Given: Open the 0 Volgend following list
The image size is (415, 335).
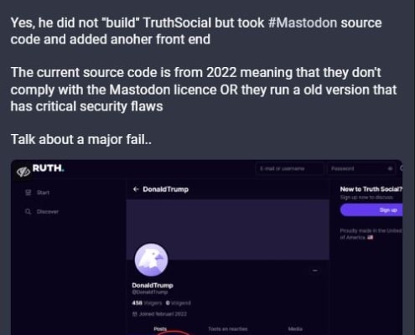Looking at the screenshot, I should pyautogui.click(x=179, y=302).
